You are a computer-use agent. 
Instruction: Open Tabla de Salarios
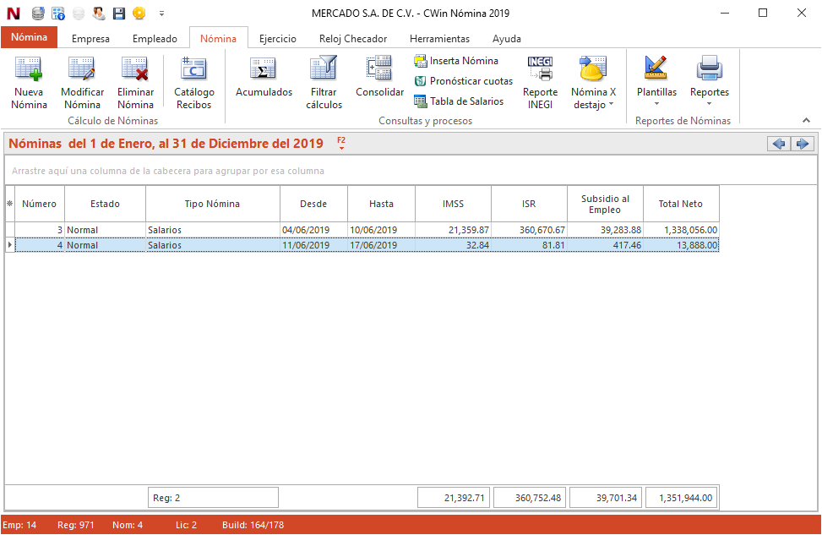pyautogui.click(x=459, y=101)
